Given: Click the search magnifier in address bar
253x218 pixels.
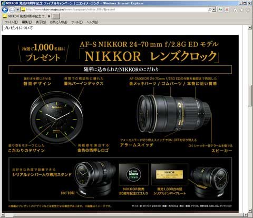Looking at the screenshot, I should click(x=210, y=9).
